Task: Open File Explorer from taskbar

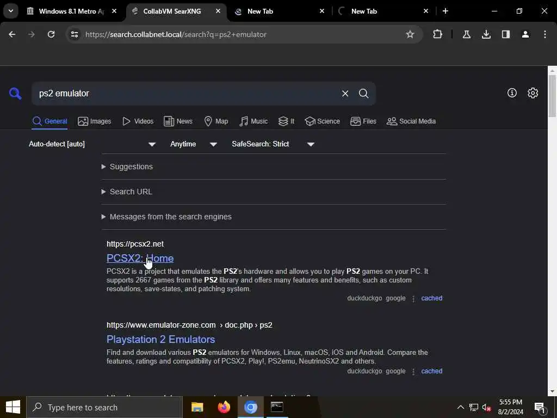Action: 197,407
